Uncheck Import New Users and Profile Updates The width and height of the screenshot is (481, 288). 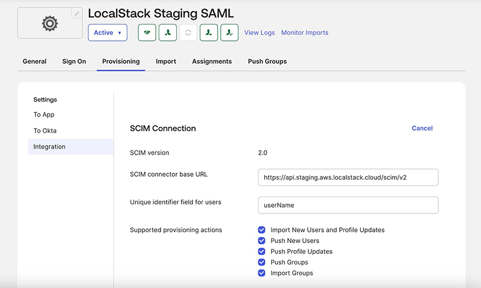pos(262,230)
